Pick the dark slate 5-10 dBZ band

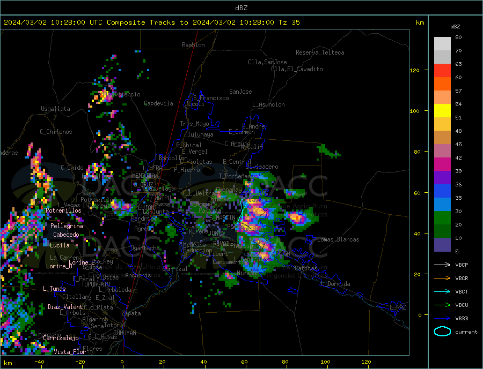[x=442, y=245]
